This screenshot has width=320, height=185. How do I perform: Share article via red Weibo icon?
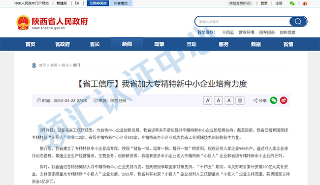(284, 100)
